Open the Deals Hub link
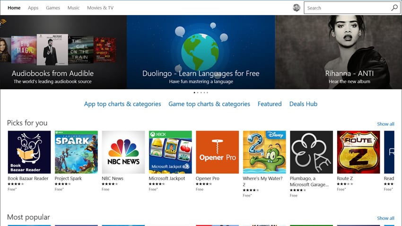Image resolution: width=402 pixels, height=226 pixels. (x=303, y=104)
